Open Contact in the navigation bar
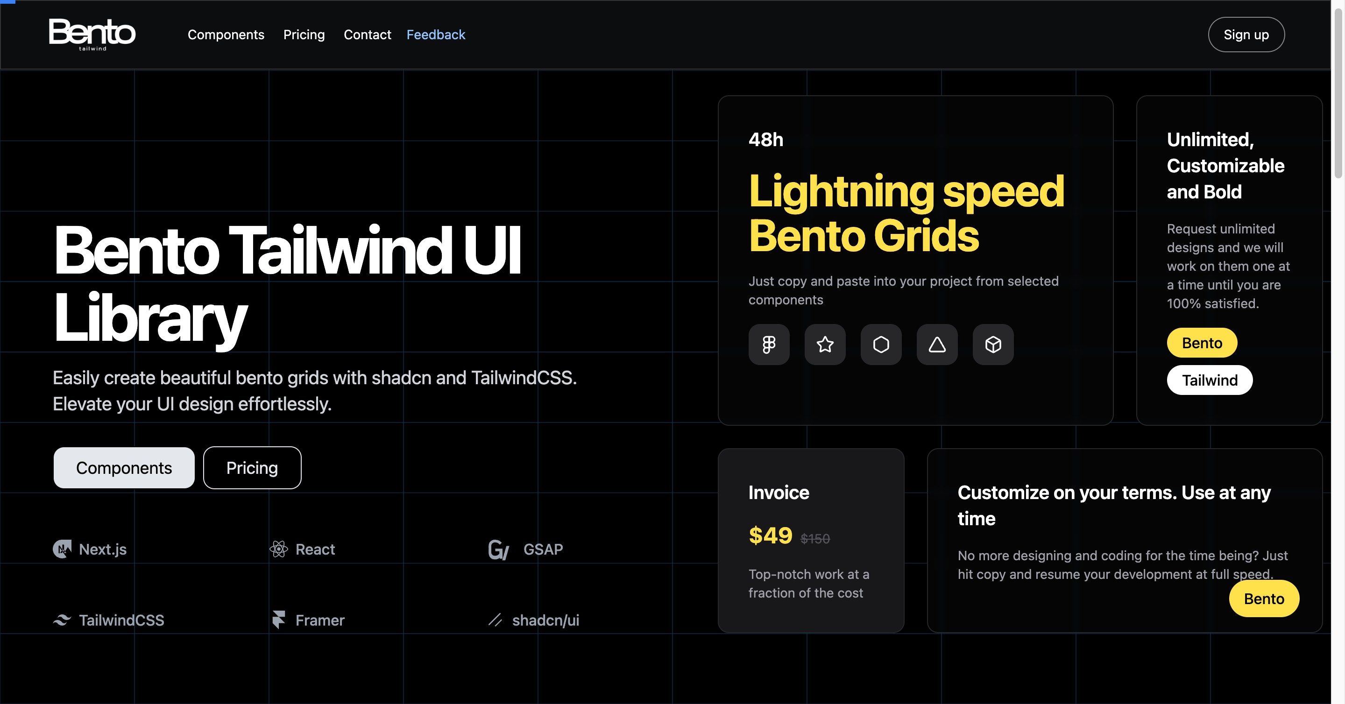Image resolution: width=1345 pixels, height=704 pixels. tap(367, 35)
